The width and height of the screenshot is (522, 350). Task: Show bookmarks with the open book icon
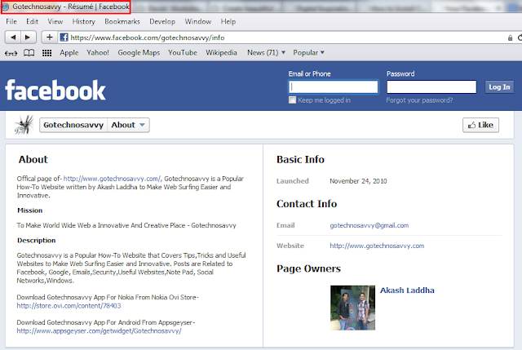pyautogui.click(x=29, y=52)
